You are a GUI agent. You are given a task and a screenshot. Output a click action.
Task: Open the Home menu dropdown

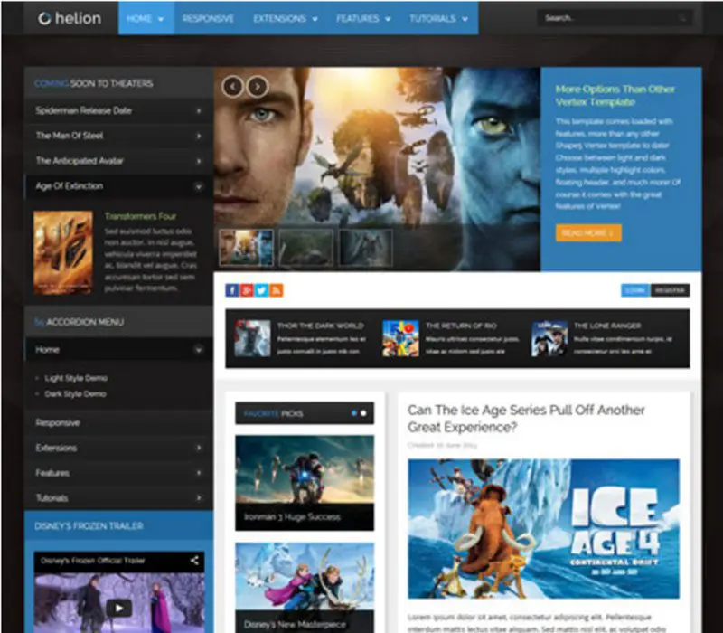click(x=146, y=18)
